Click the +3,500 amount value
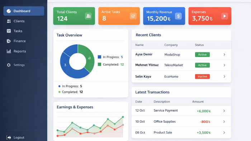The width and height of the screenshot is (251, 141). pyautogui.click(x=204, y=133)
